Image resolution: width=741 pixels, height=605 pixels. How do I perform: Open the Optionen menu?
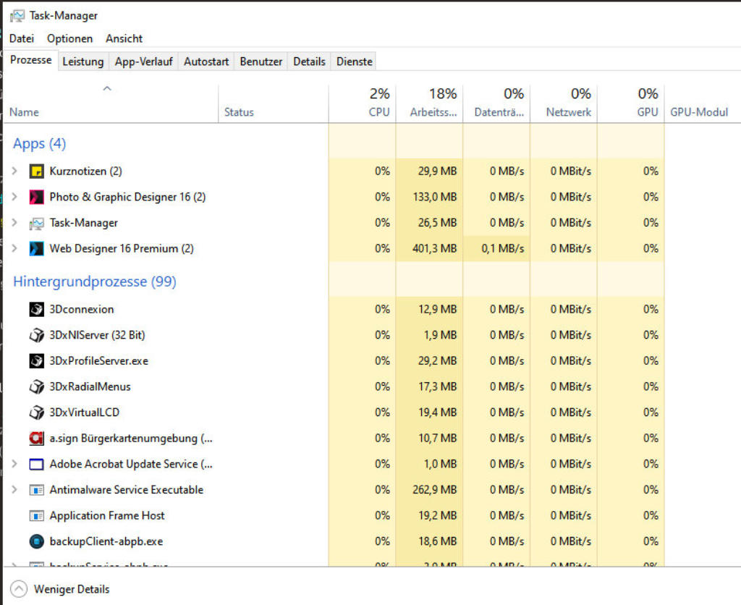coord(70,38)
